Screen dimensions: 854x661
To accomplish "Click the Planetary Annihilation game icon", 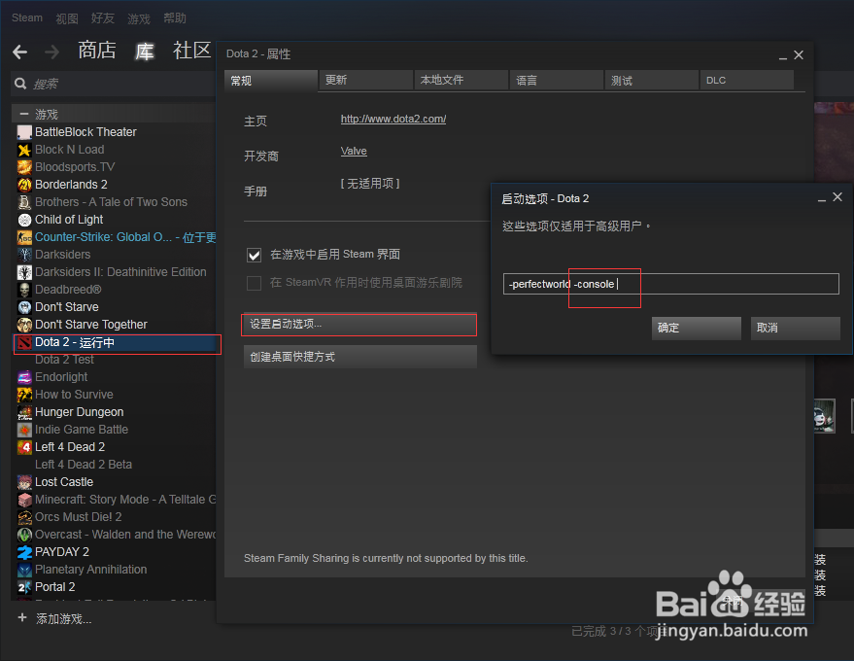I will (x=24, y=570).
